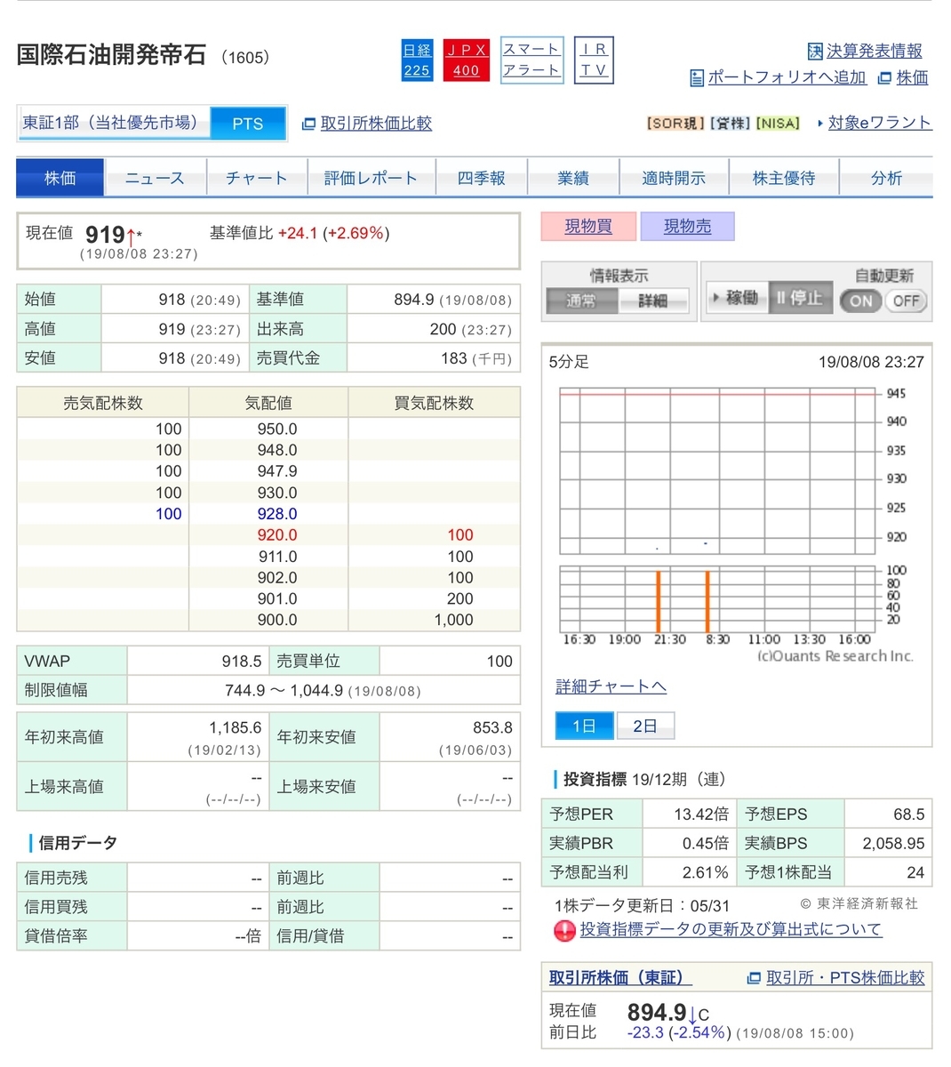The width and height of the screenshot is (951, 1067).
Task: Click the 貸株 badge
Action: [730, 124]
